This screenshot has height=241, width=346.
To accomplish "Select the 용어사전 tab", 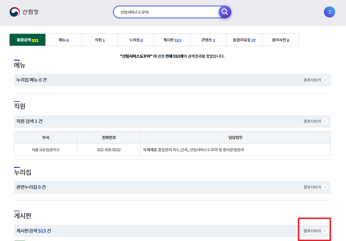I will click(x=280, y=40).
